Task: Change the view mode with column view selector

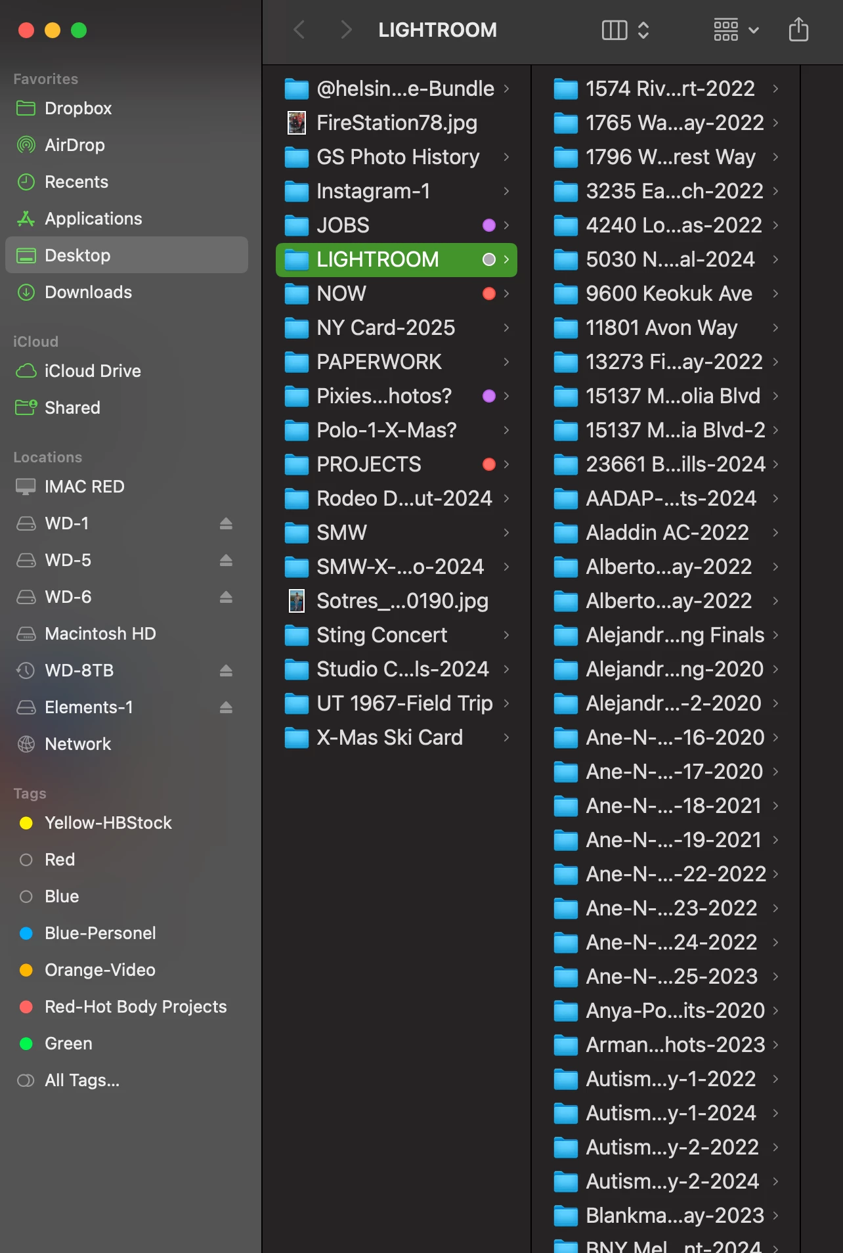Action: pyautogui.click(x=626, y=30)
